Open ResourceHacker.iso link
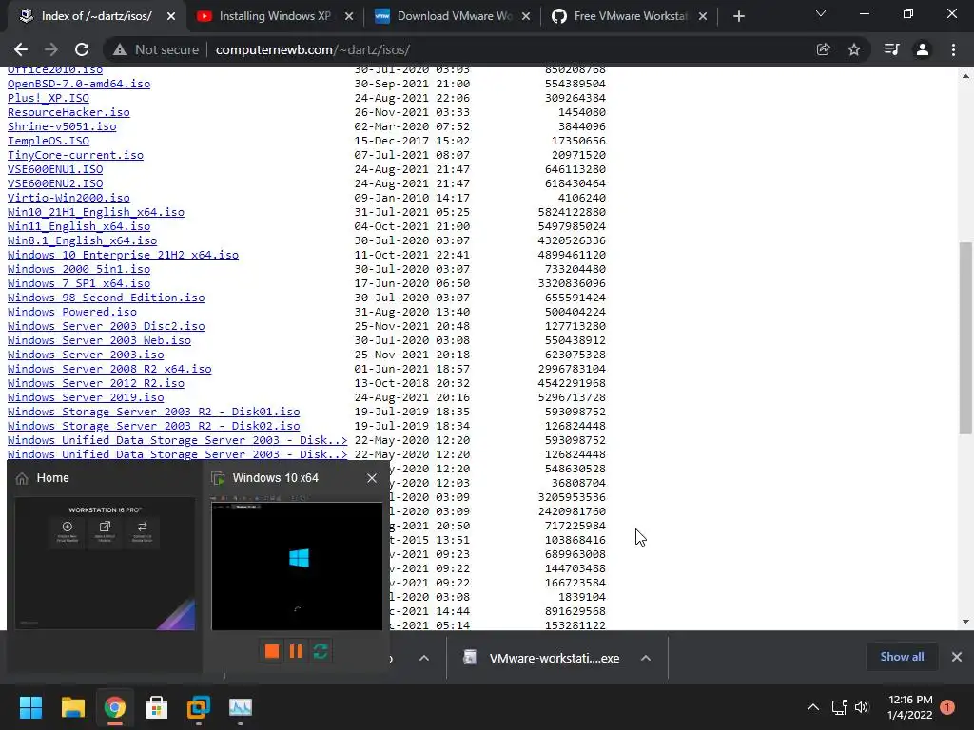This screenshot has width=974, height=730. point(68,112)
